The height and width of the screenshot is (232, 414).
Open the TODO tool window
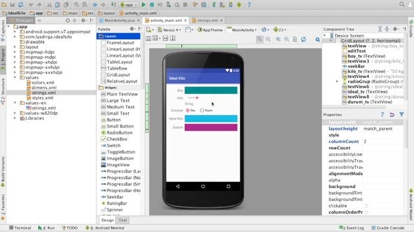coord(69,227)
